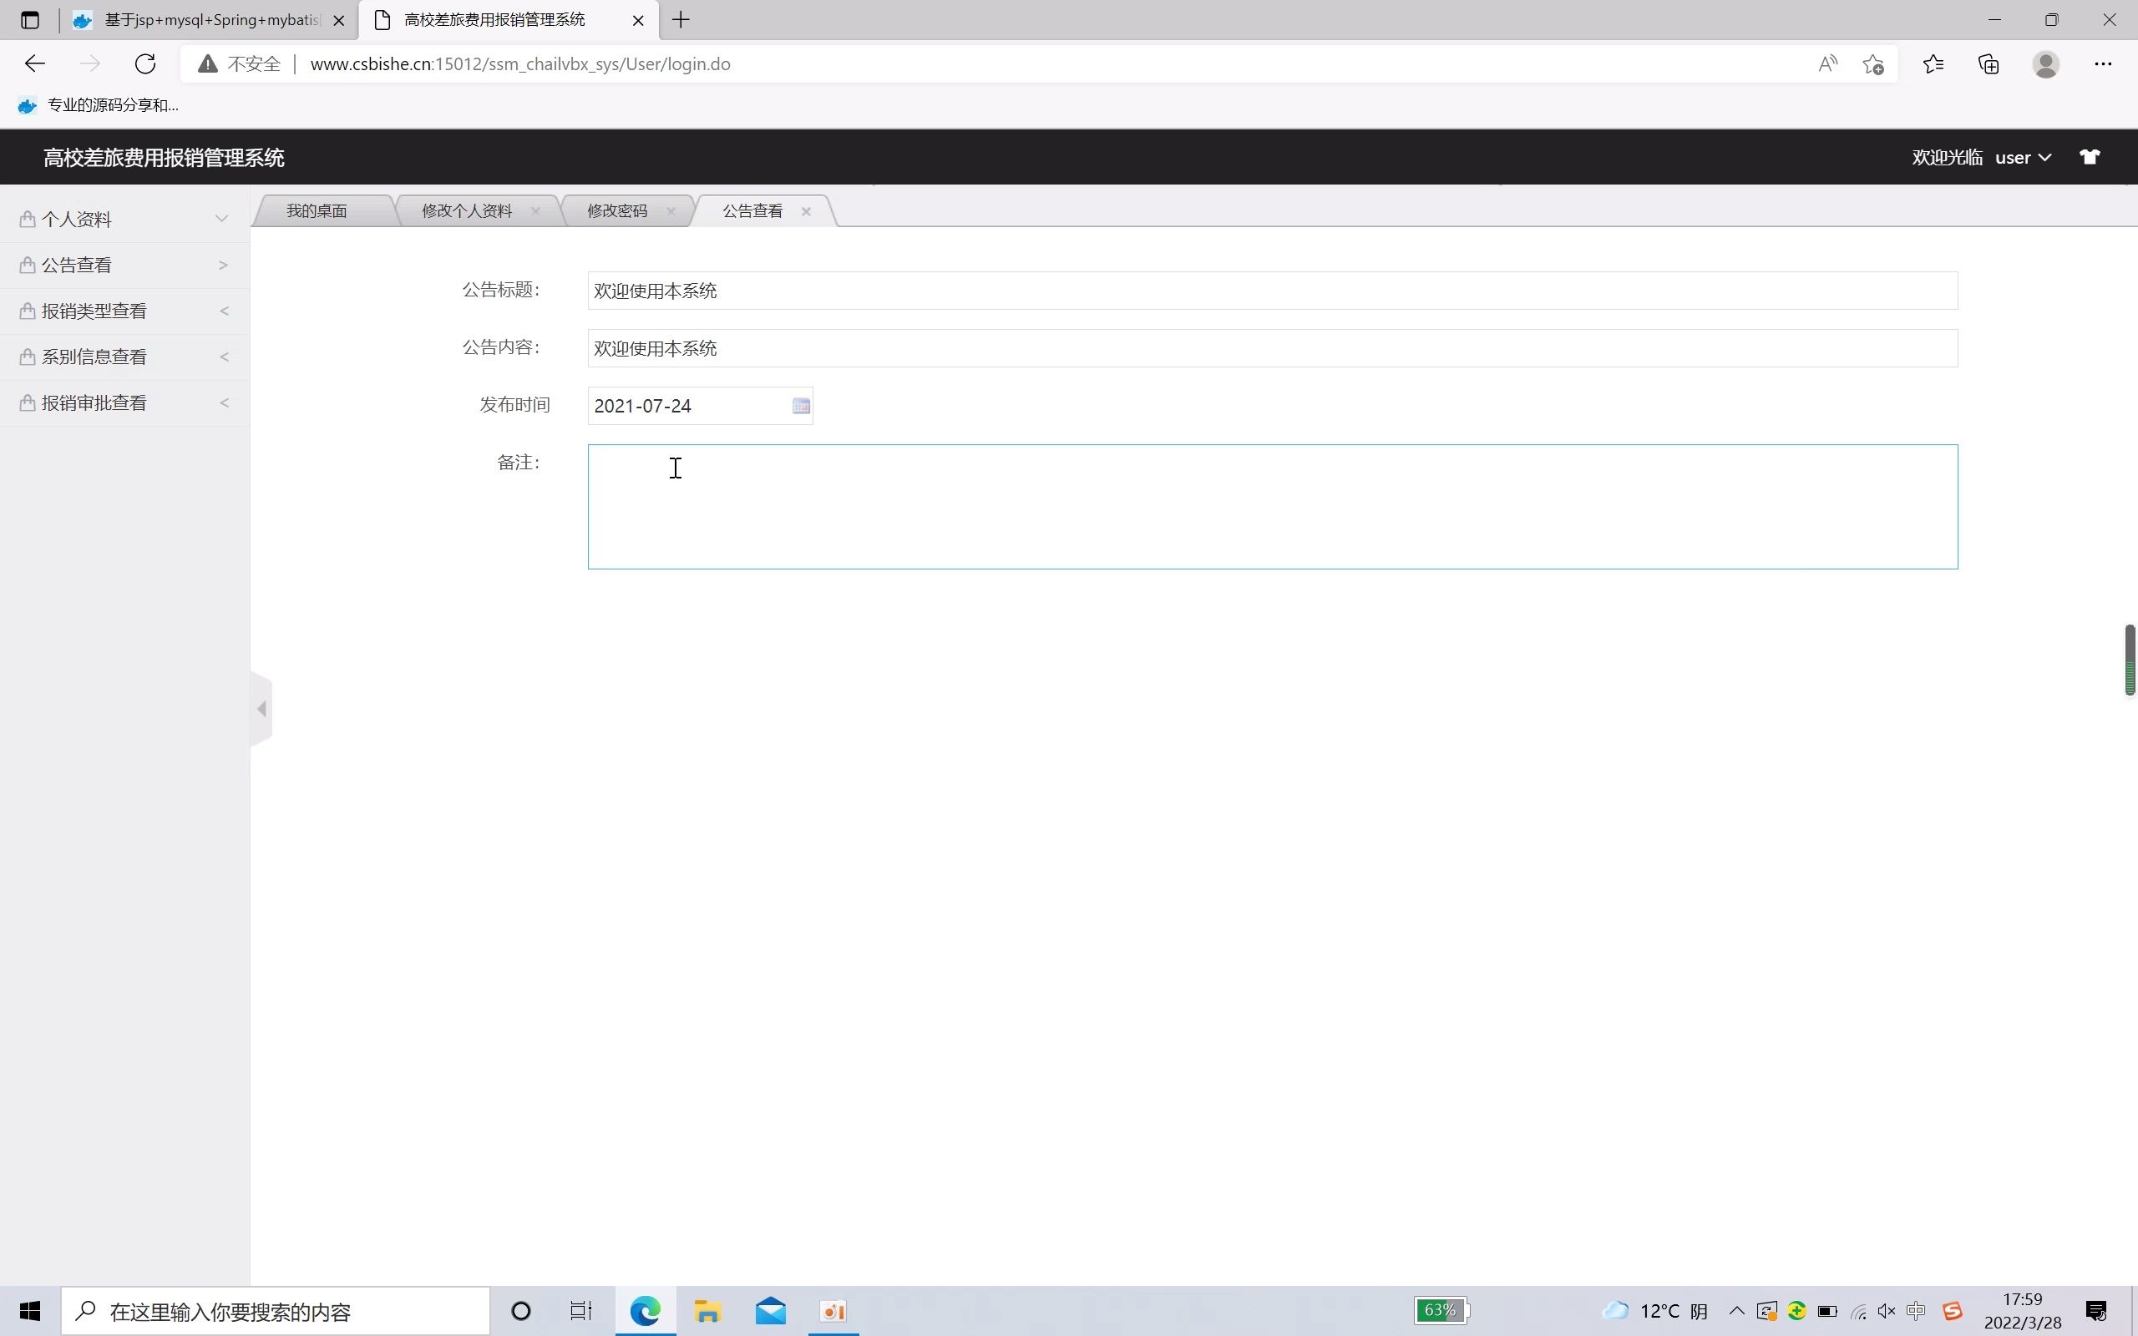
Task: Click the 公告内容 input field
Action: tap(1272, 348)
